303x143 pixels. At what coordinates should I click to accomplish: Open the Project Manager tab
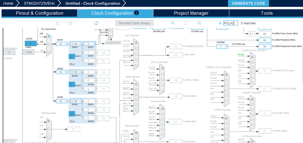(191, 13)
